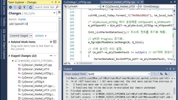Click the Output panel vertical scrollbar thumb
The height and width of the screenshot is (100, 178).
pyautogui.click(x=174, y=91)
